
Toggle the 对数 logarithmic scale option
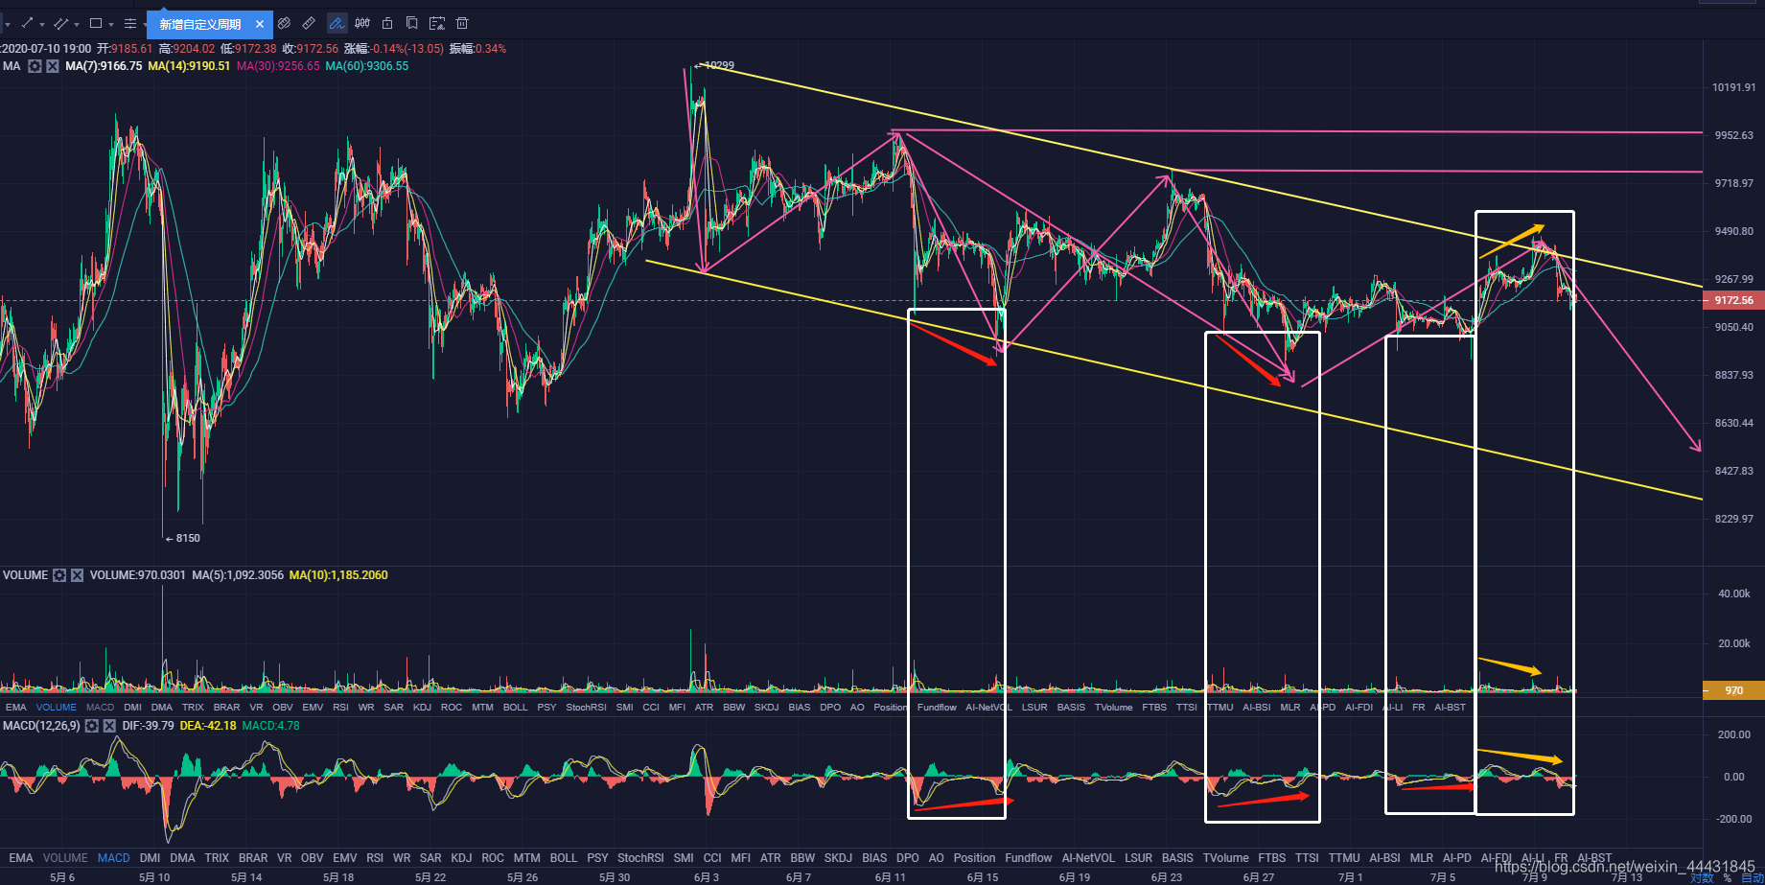(1702, 878)
